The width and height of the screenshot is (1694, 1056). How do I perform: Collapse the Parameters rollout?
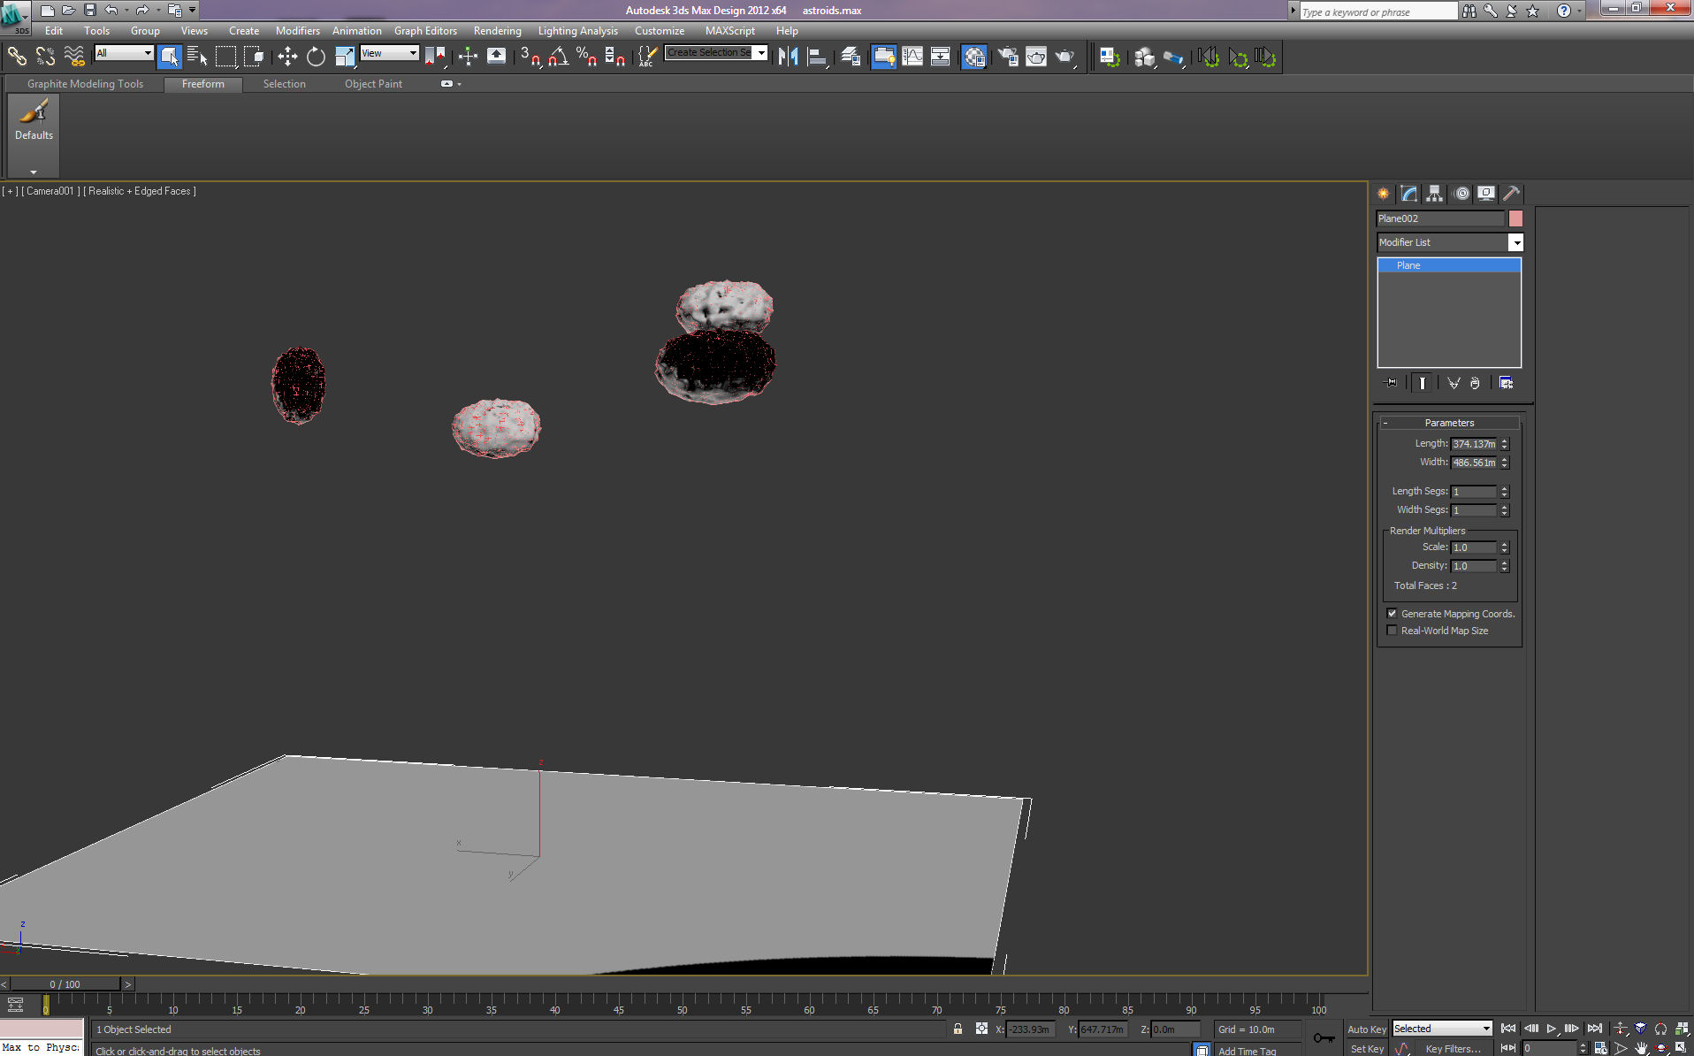(1448, 423)
